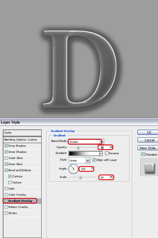Expand the Blend Mode Screen dropdown
The height and width of the screenshot is (238, 158).
86,142
